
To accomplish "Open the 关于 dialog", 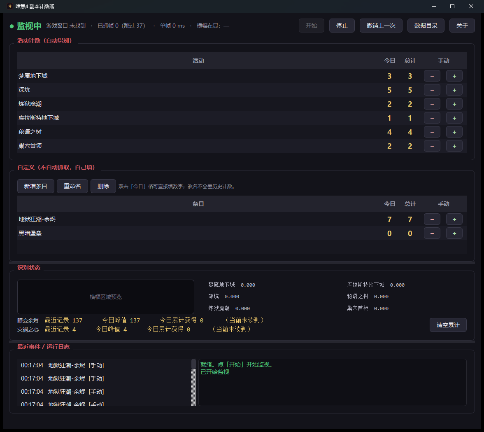I will point(462,26).
